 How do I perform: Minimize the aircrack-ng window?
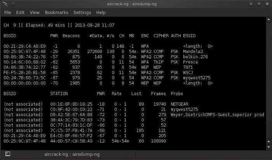coord(251,4)
